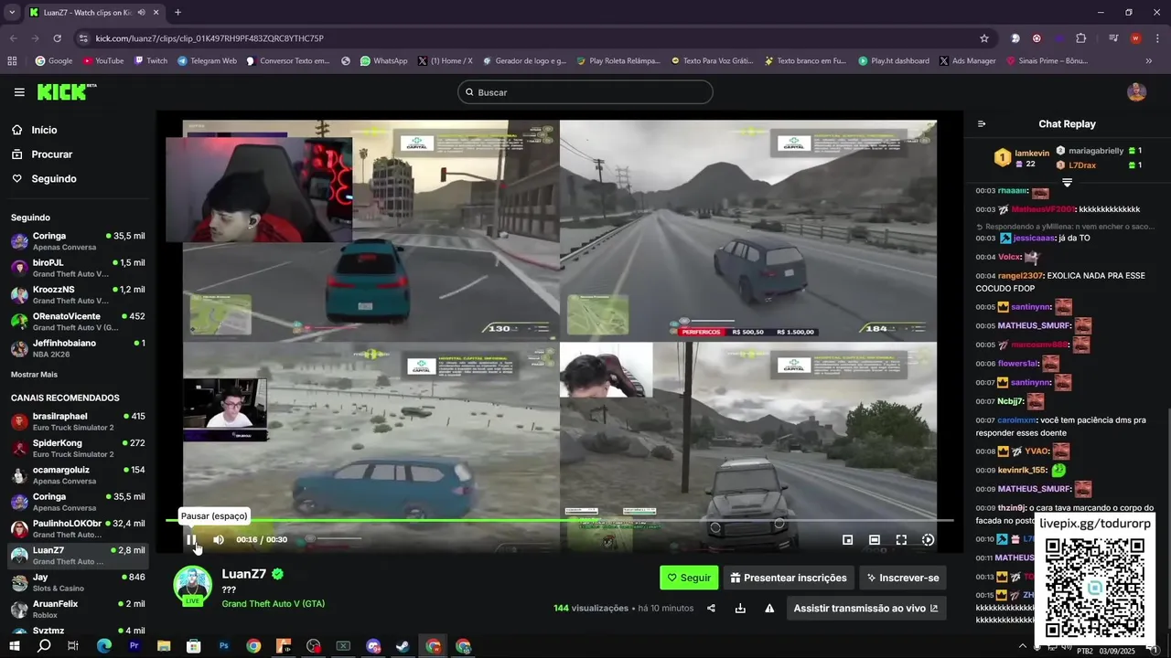Open picture-in-picture mini player
1171x658 pixels.
pyautogui.click(x=847, y=540)
